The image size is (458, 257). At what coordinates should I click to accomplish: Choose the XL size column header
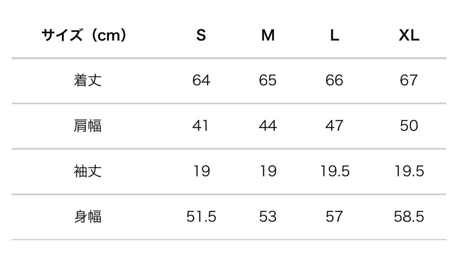[x=409, y=35]
